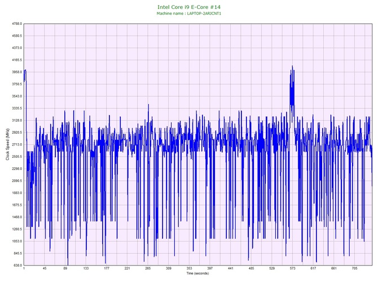Click the 845.5 y-axis value
Viewport: 378px width, 283px height.
coord(17,253)
